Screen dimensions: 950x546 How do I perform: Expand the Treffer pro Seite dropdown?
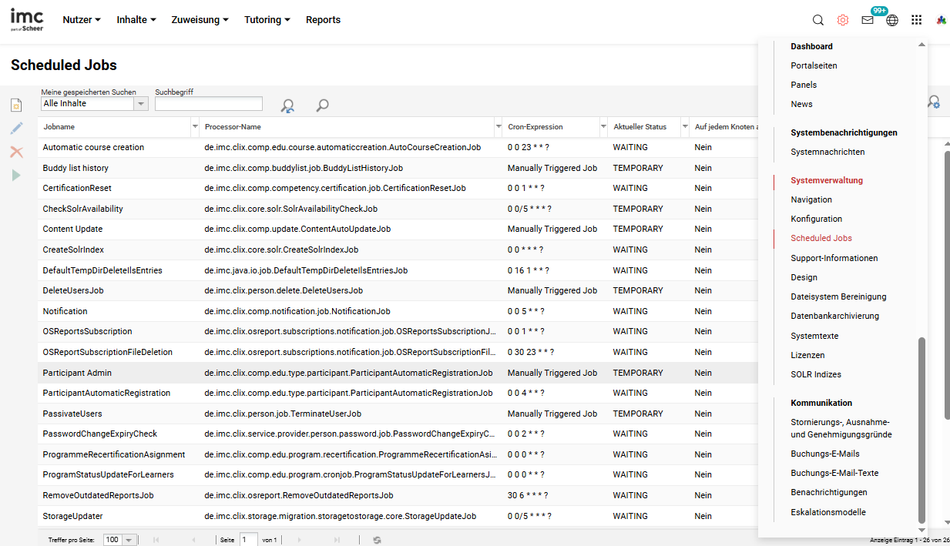pyautogui.click(x=128, y=540)
